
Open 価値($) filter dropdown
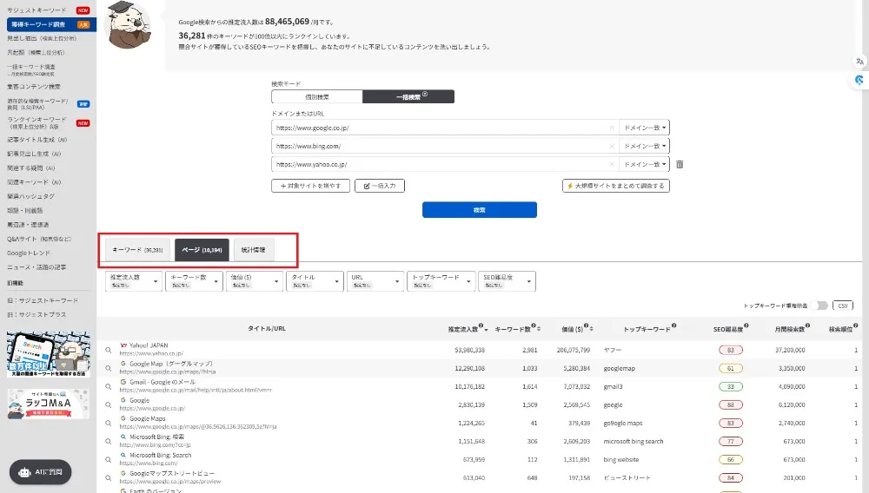255,281
